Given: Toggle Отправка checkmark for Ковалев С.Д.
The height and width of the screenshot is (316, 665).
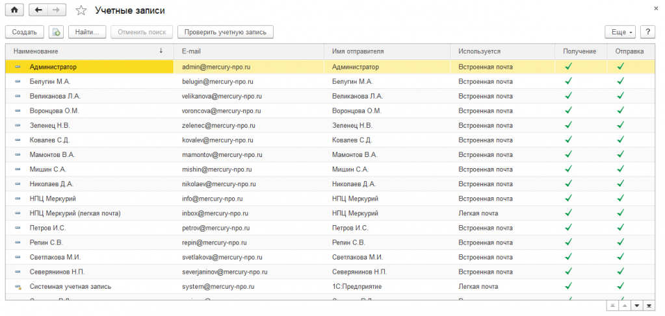Looking at the screenshot, I should coord(620,140).
